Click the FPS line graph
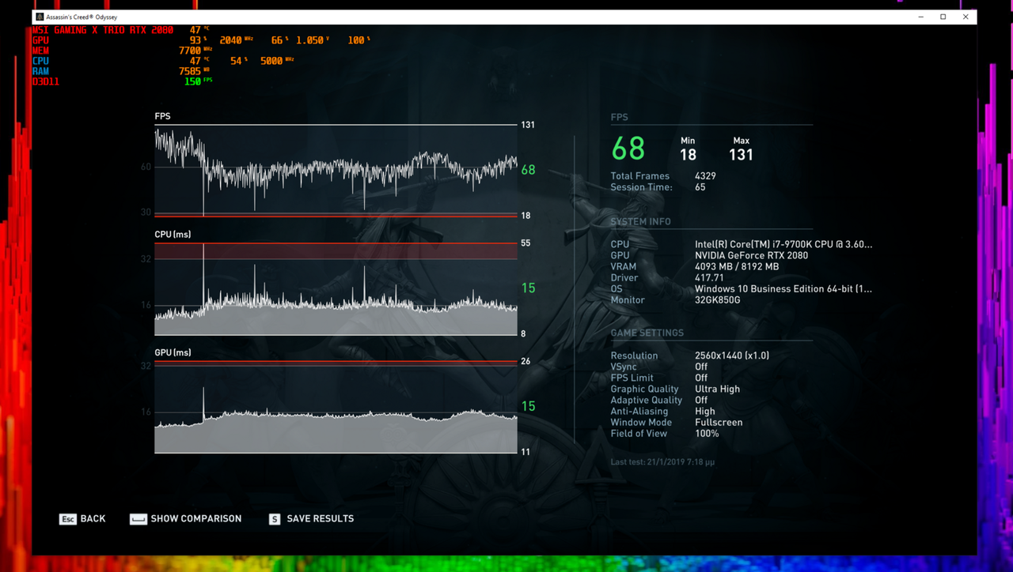This screenshot has height=572, width=1013. point(336,170)
